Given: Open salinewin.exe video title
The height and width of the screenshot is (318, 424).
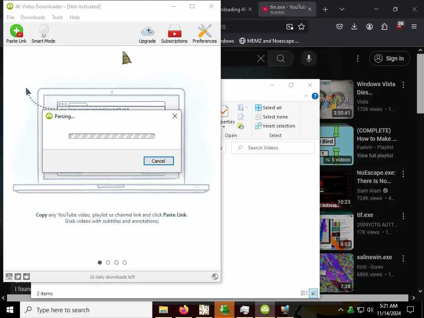Looking at the screenshot, I should pos(374,257).
